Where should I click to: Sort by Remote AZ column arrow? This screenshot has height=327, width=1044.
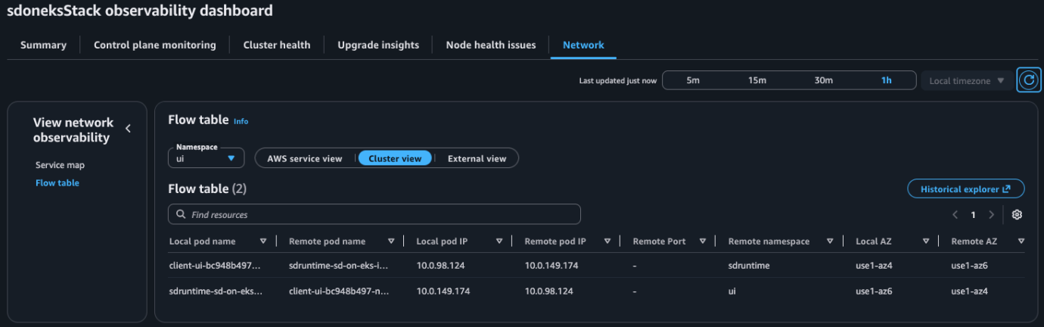pos(1021,241)
